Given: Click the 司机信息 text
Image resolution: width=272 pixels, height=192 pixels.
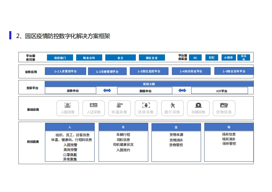Looking at the screenshot, I should point(123,140).
